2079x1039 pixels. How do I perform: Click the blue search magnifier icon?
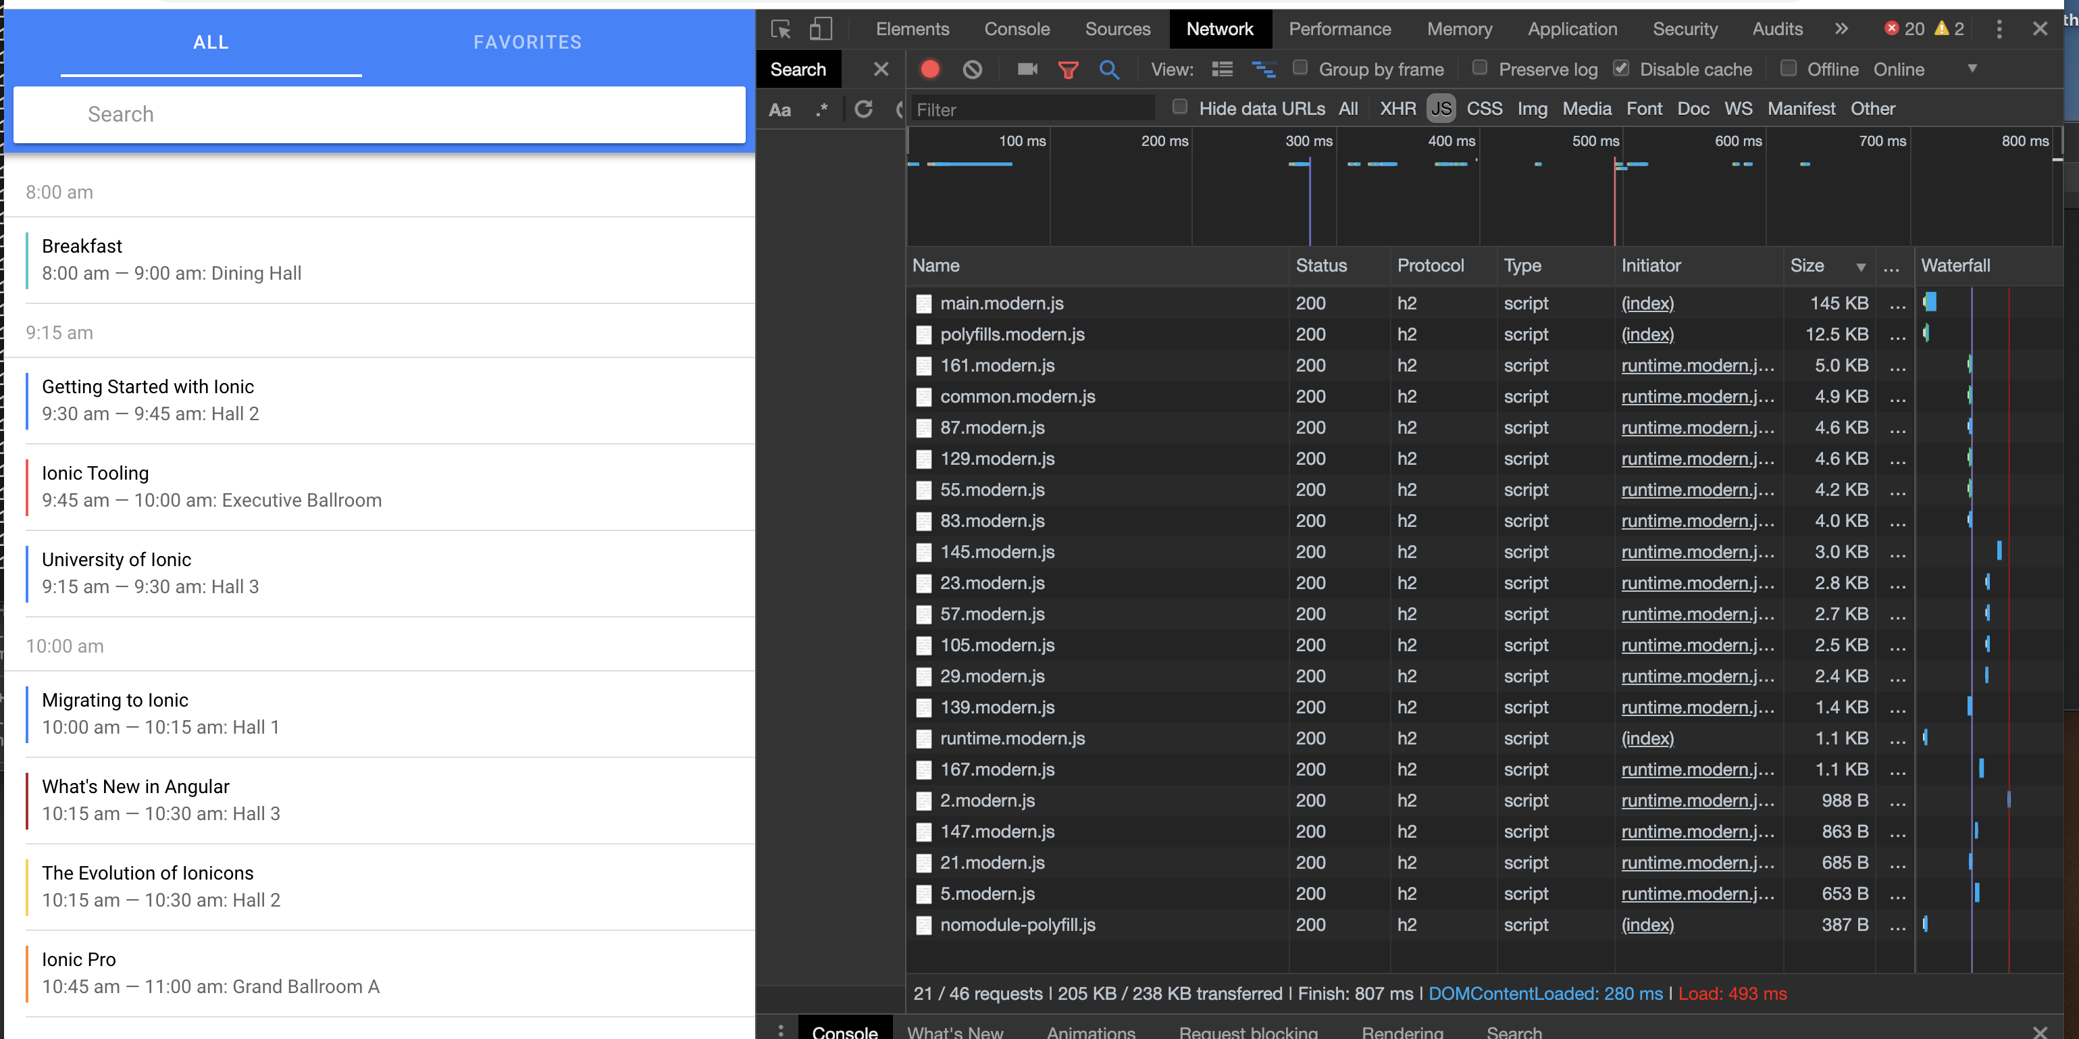(1110, 70)
